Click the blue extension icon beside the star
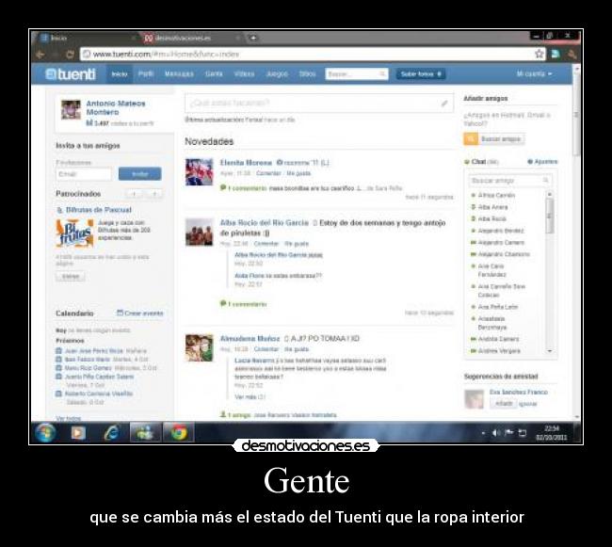 click(556, 54)
